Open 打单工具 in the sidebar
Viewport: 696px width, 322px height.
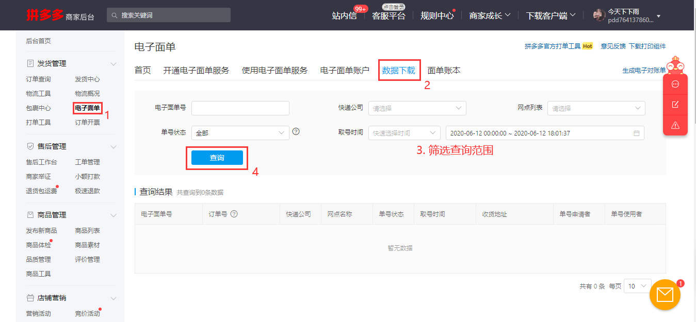tap(39, 123)
